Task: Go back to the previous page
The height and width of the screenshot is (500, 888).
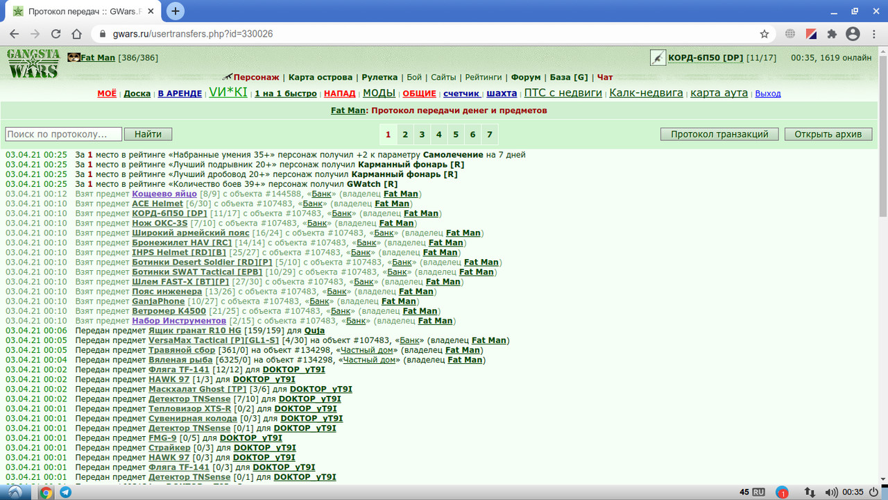Action: [x=15, y=33]
